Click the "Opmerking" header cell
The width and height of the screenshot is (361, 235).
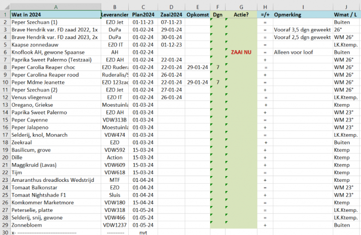point(303,14)
